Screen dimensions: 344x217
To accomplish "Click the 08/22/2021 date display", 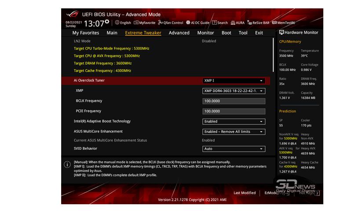I will (74, 22).
